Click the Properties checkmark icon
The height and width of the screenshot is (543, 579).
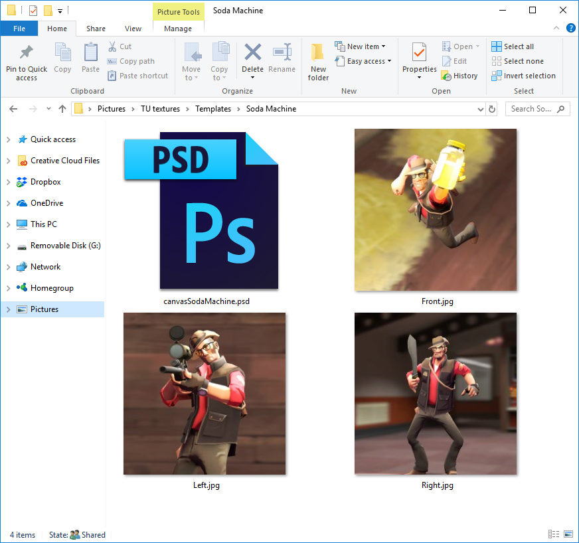(419, 52)
